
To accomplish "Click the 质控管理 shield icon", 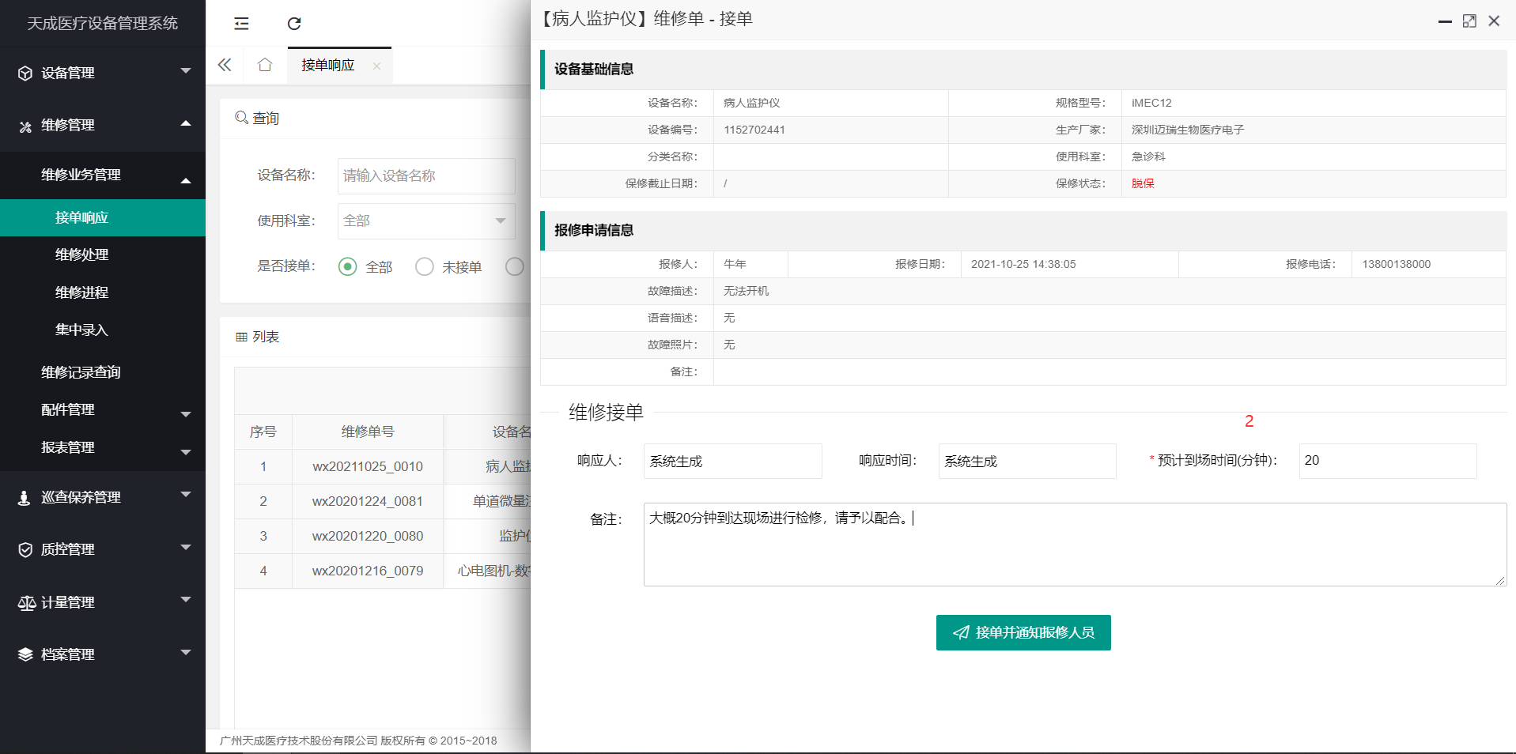I will [25, 549].
